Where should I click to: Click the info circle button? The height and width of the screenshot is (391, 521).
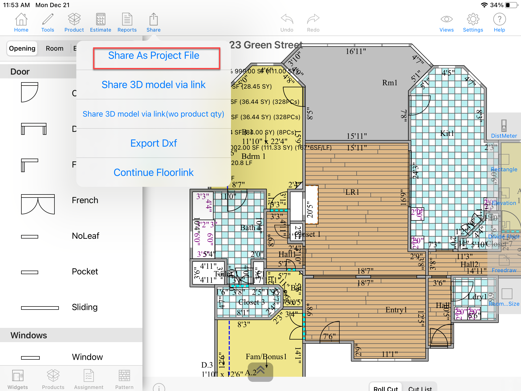[x=159, y=388]
